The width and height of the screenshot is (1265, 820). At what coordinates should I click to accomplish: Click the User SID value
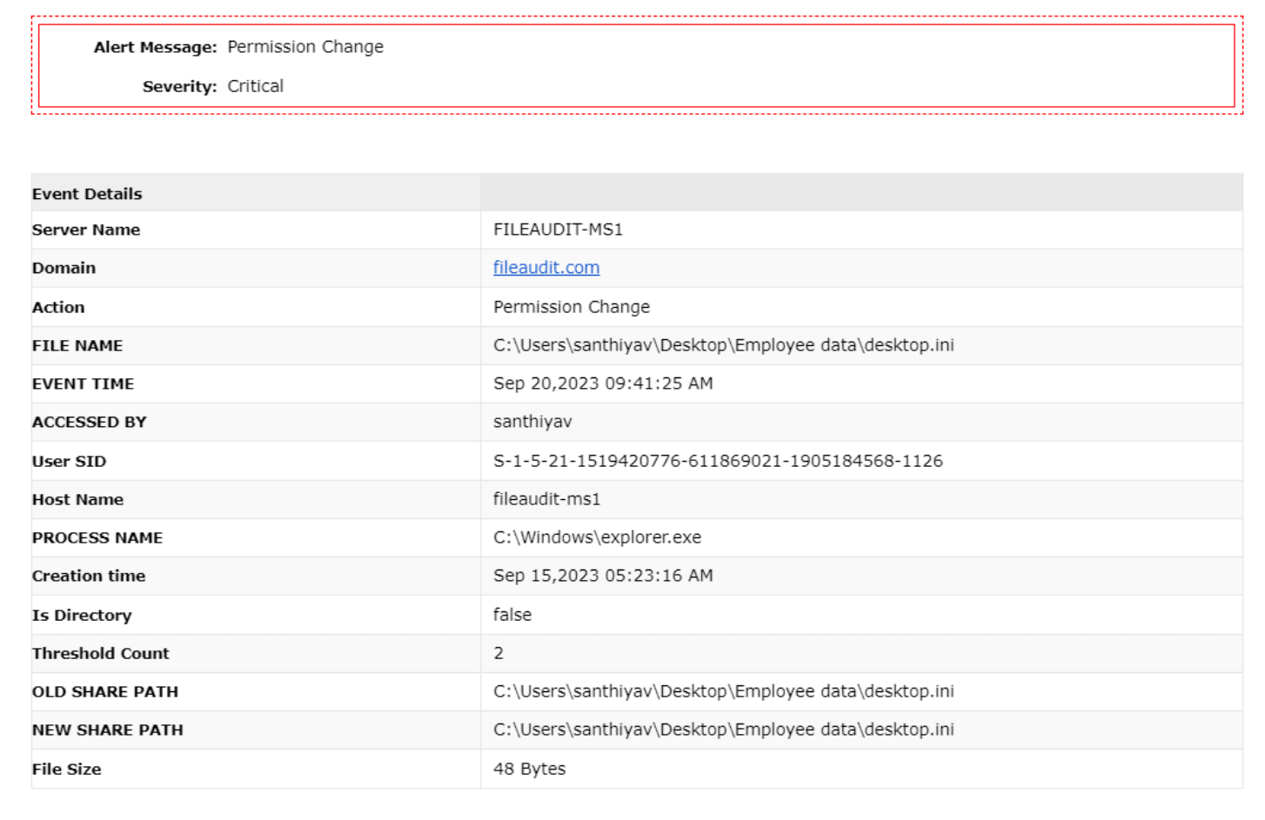point(718,461)
